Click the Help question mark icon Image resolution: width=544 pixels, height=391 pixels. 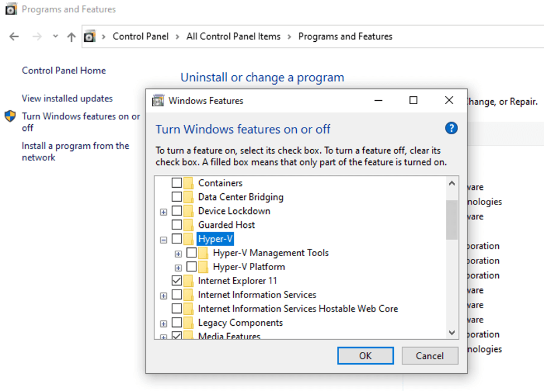pos(451,128)
